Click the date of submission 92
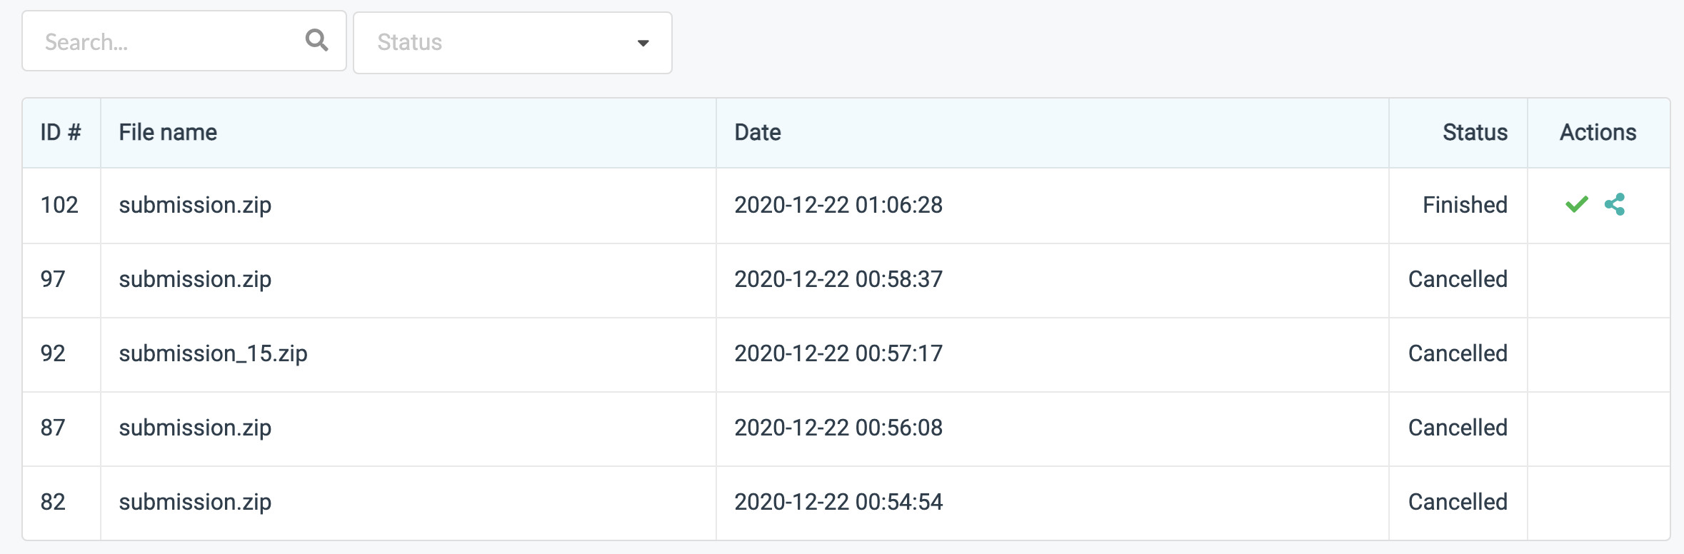The image size is (1684, 554). point(839,353)
